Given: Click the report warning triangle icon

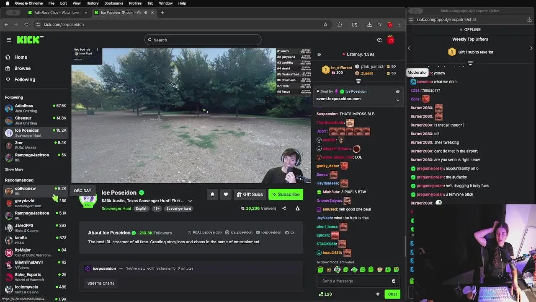Looking at the screenshot, I should (x=298, y=208).
